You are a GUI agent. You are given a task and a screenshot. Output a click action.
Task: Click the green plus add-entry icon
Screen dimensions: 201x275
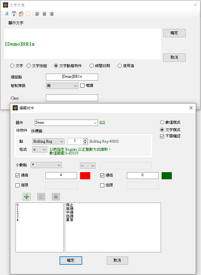pyautogui.click(x=27, y=197)
